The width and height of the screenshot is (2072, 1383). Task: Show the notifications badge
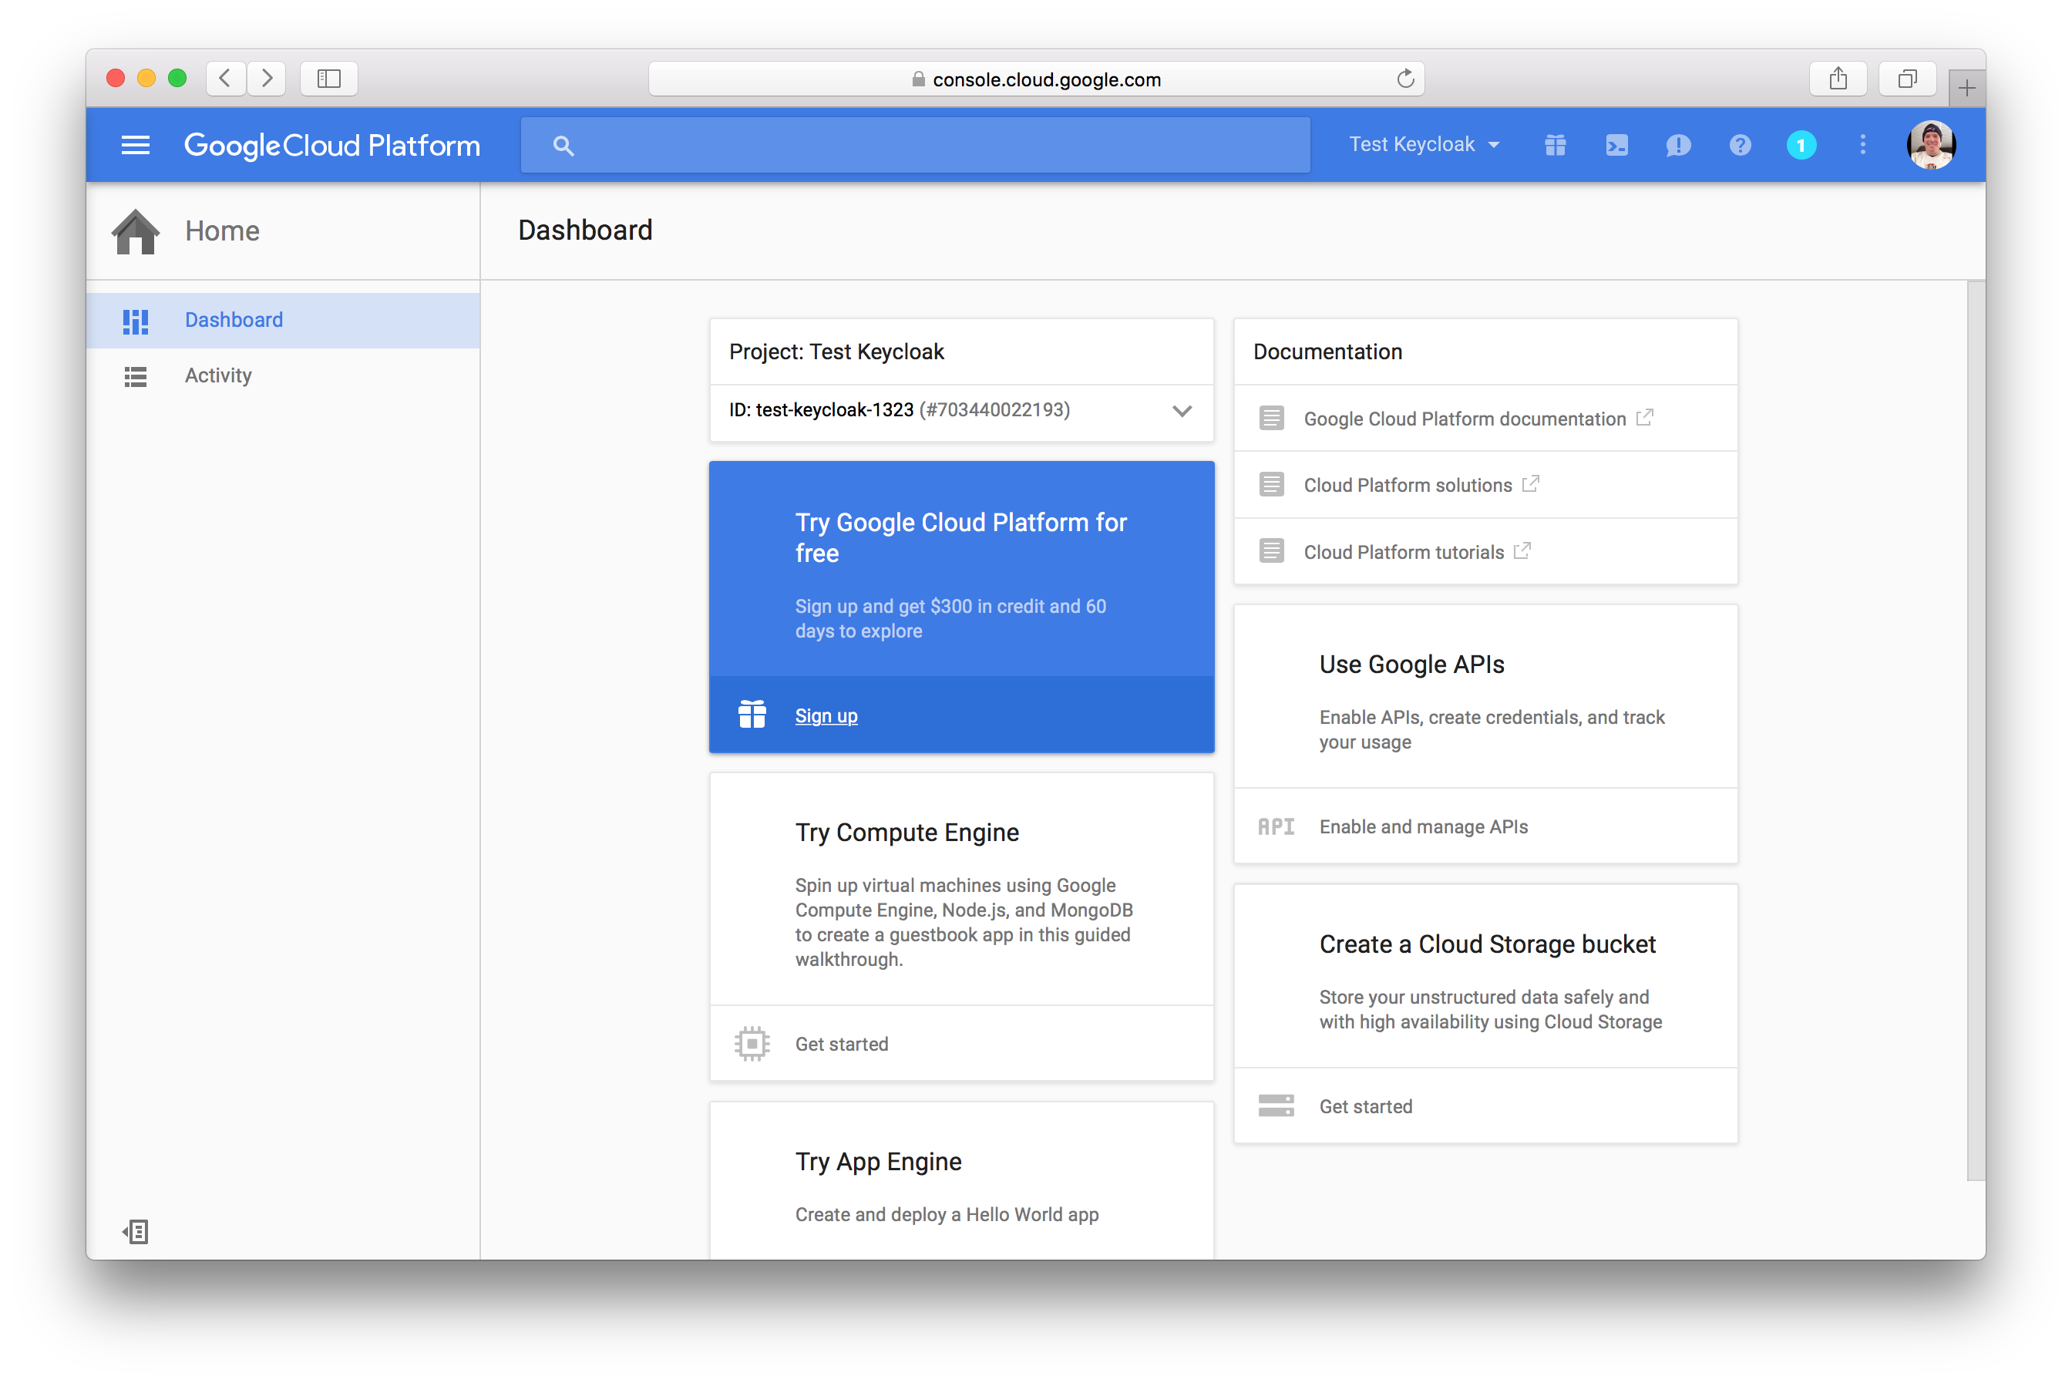pyautogui.click(x=1801, y=145)
